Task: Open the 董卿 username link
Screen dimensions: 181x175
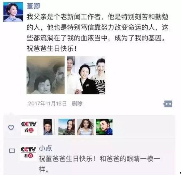Action: [x=33, y=6]
